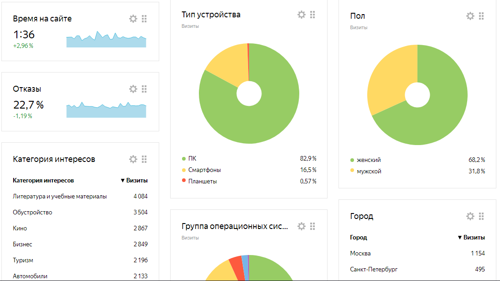The image size is (500, 281).
Task: Select row Кино
Action: coord(80,229)
